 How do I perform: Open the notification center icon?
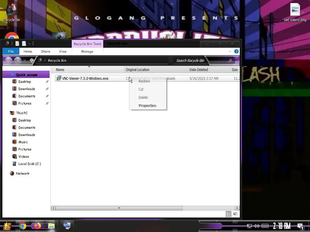pyautogui.click(x=300, y=226)
